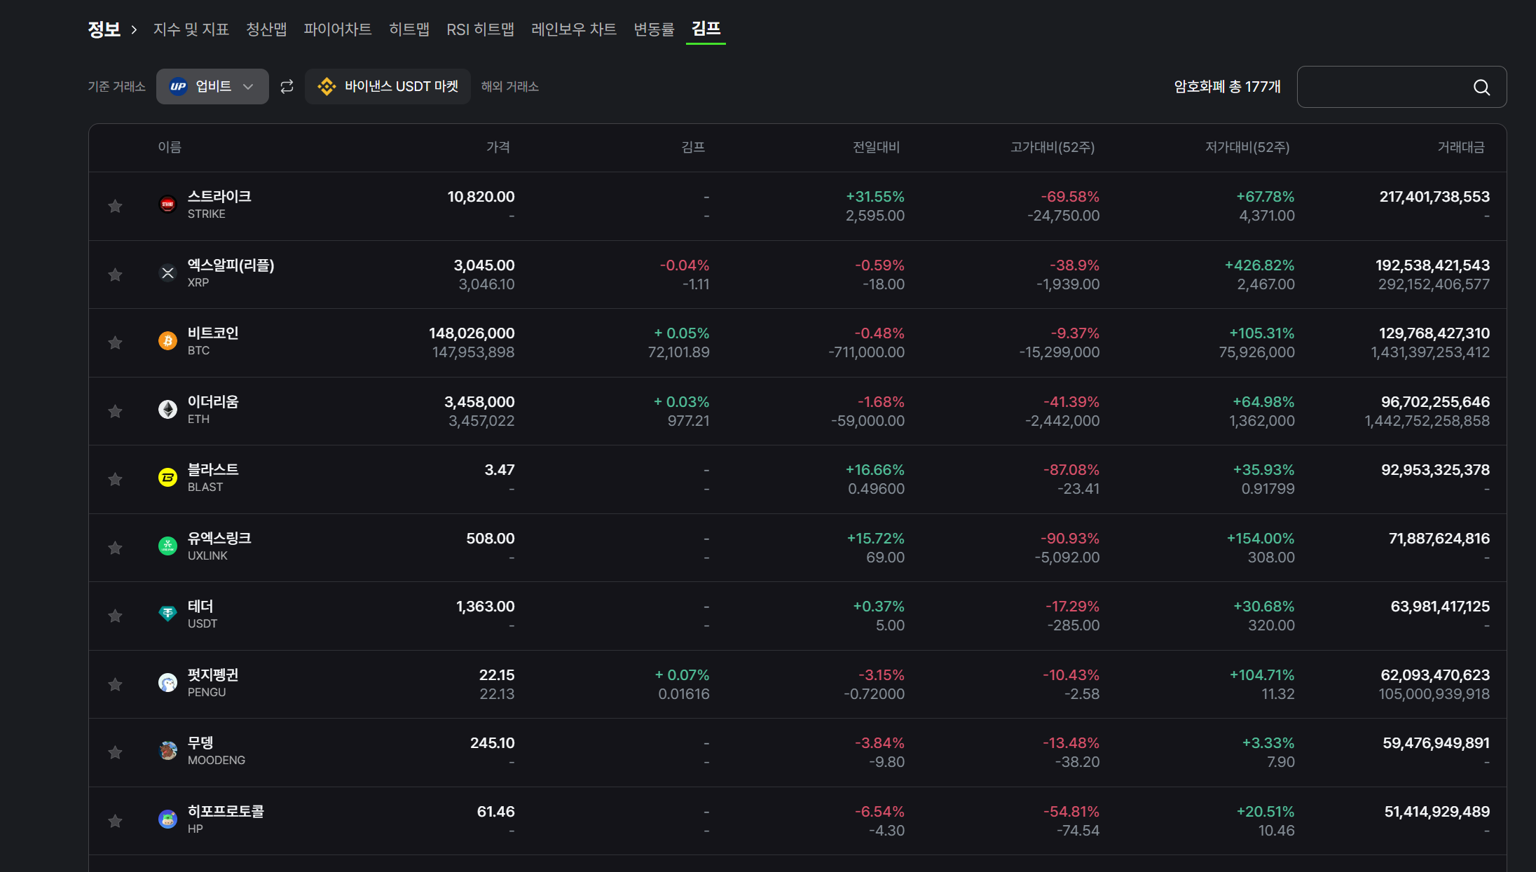Image resolution: width=1536 pixels, height=872 pixels.
Task: Open 스트라이크 coin name
Action: click(219, 197)
